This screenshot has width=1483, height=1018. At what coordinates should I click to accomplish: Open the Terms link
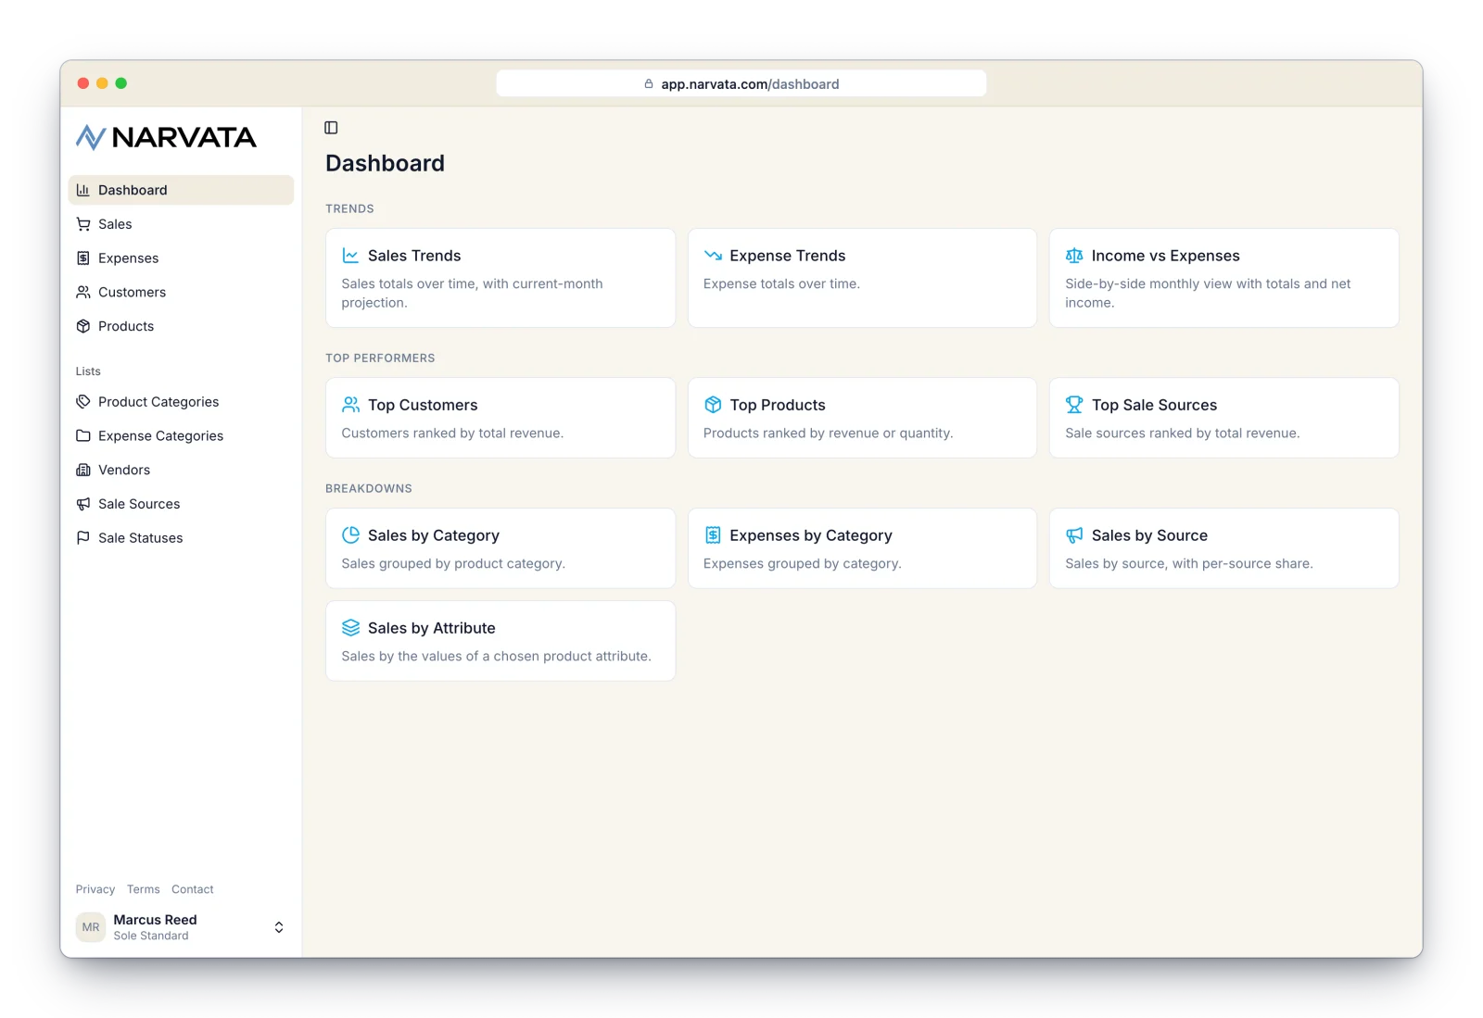tap(144, 889)
